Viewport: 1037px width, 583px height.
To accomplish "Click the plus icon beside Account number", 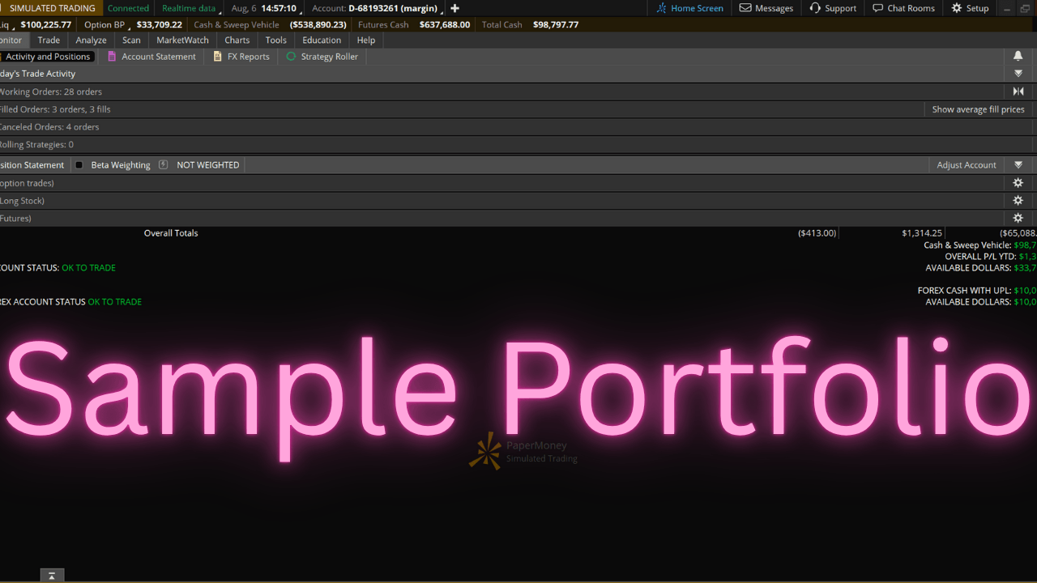I will pyautogui.click(x=454, y=8).
